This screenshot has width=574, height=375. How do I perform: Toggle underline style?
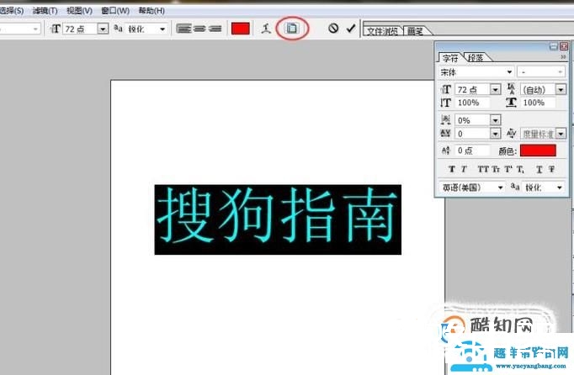click(539, 169)
